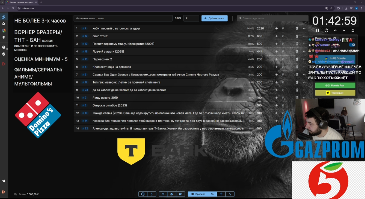
Task: Click the '#19' lot number chip
Action: click(85, 44)
